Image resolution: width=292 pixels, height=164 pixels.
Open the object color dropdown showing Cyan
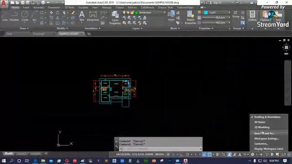coord(217,12)
